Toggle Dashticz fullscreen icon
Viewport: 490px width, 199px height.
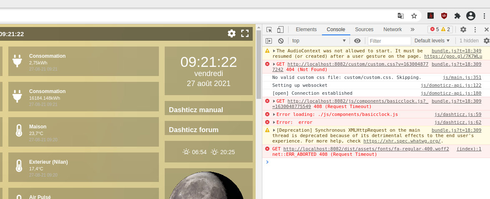(x=245, y=34)
